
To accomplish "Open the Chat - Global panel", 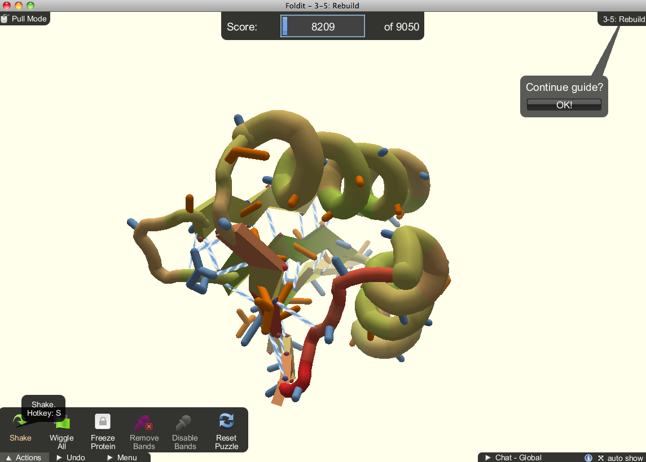I will (x=513, y=457).
